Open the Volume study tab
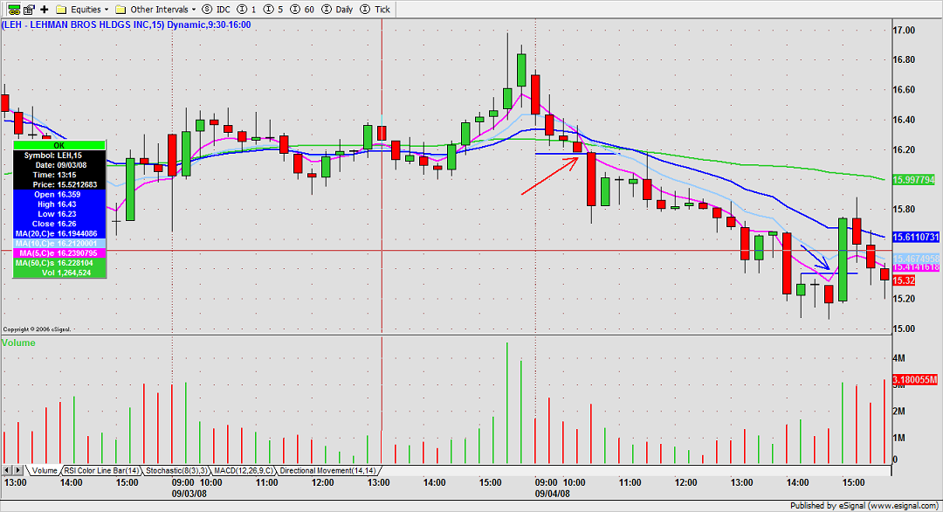Screen dimensions: 943x512 (x=44, y=470)
